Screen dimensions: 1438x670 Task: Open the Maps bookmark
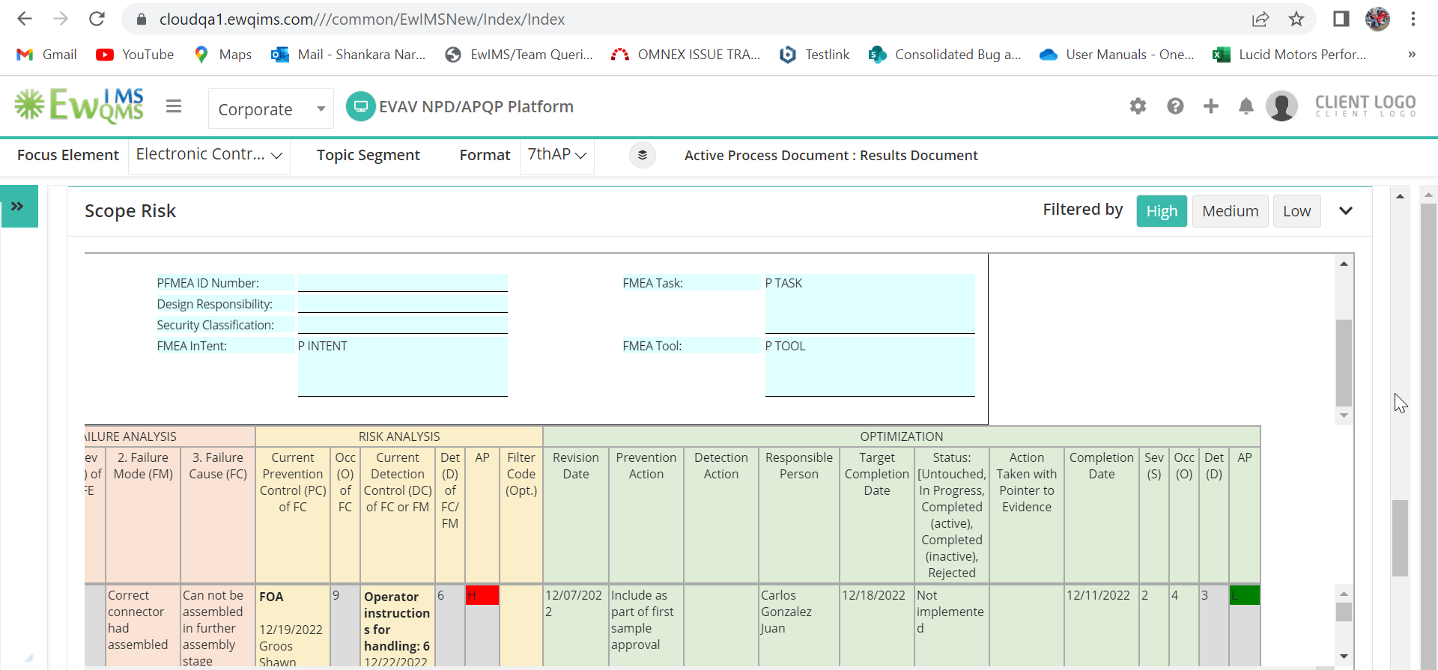tap(222, 55)
